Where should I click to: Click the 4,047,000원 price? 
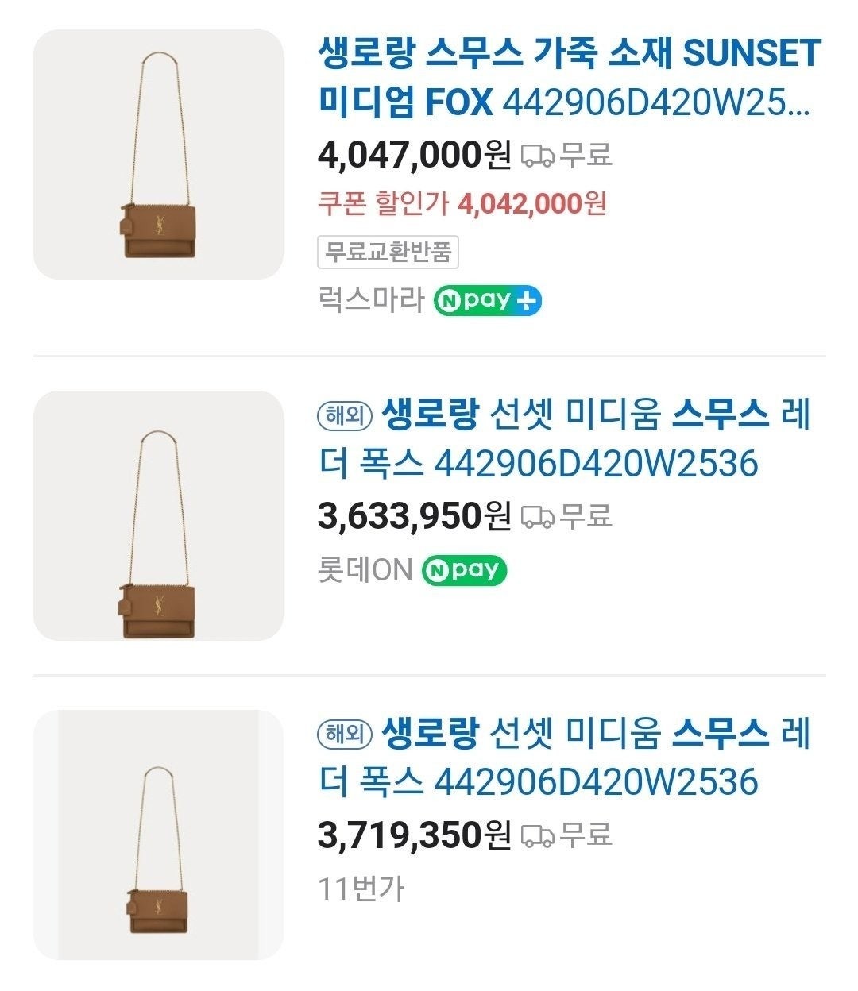(x=413, y=155)
